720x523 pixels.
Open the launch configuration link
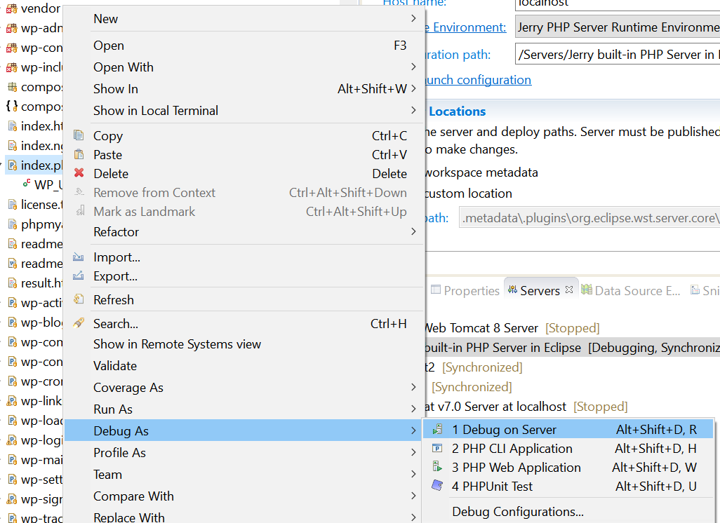pyautogui.click(x=478, y=80)
